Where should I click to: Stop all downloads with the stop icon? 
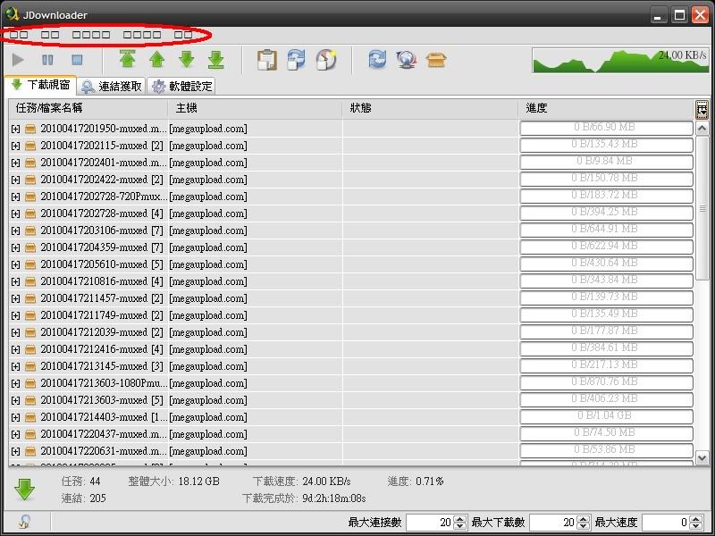[77, 60]
